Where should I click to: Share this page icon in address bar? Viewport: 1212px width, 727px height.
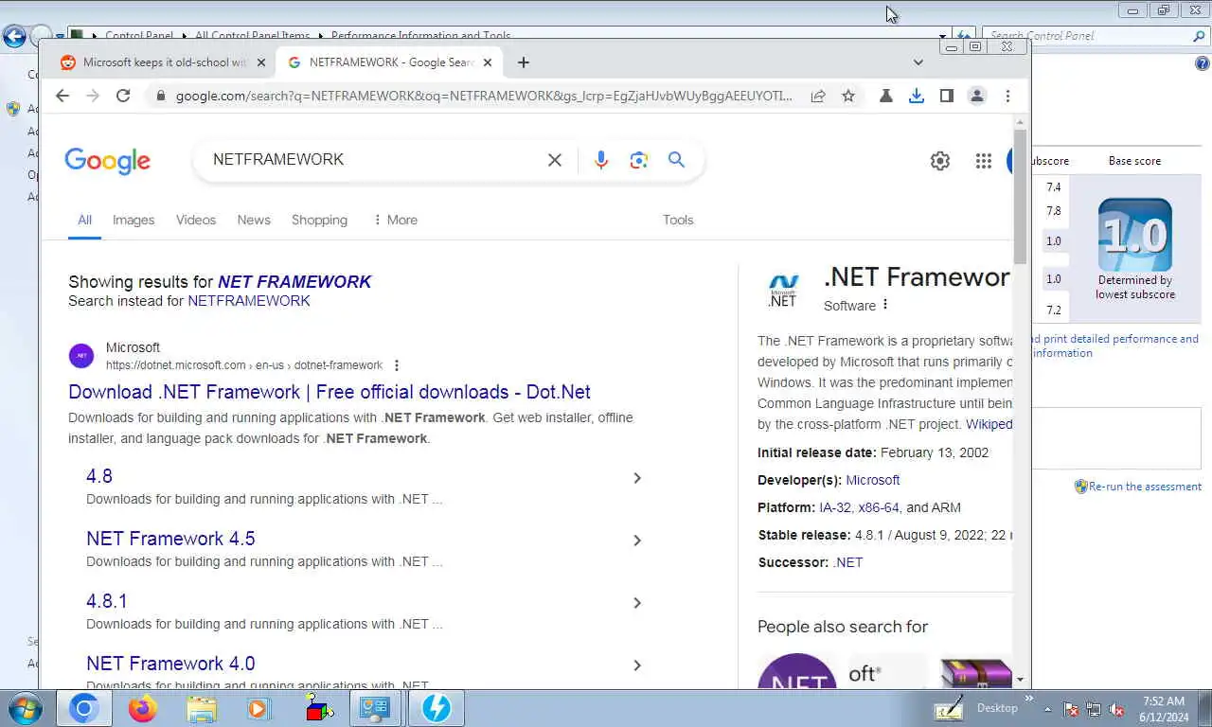click(x=818, y=96)
